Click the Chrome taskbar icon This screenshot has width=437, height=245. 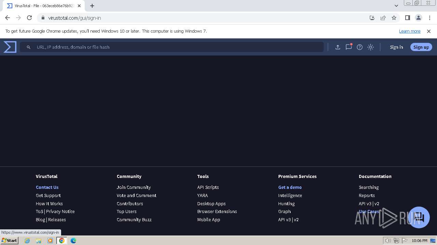(x=62, y=241)
